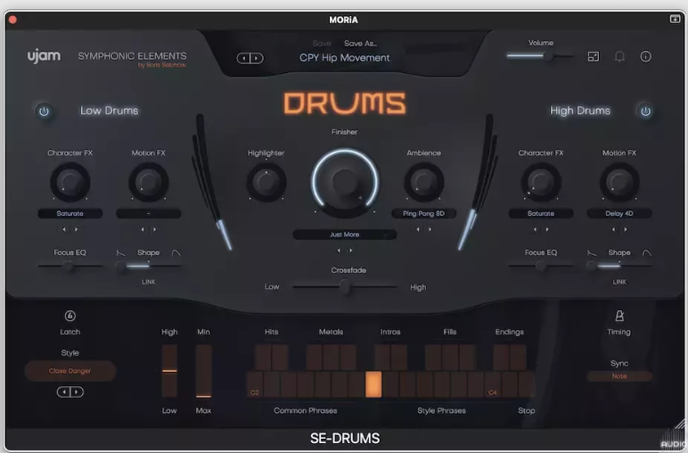
Task: Open the Low Drums Motion FX mode dropdown
Action: click(x=148, y=213)
